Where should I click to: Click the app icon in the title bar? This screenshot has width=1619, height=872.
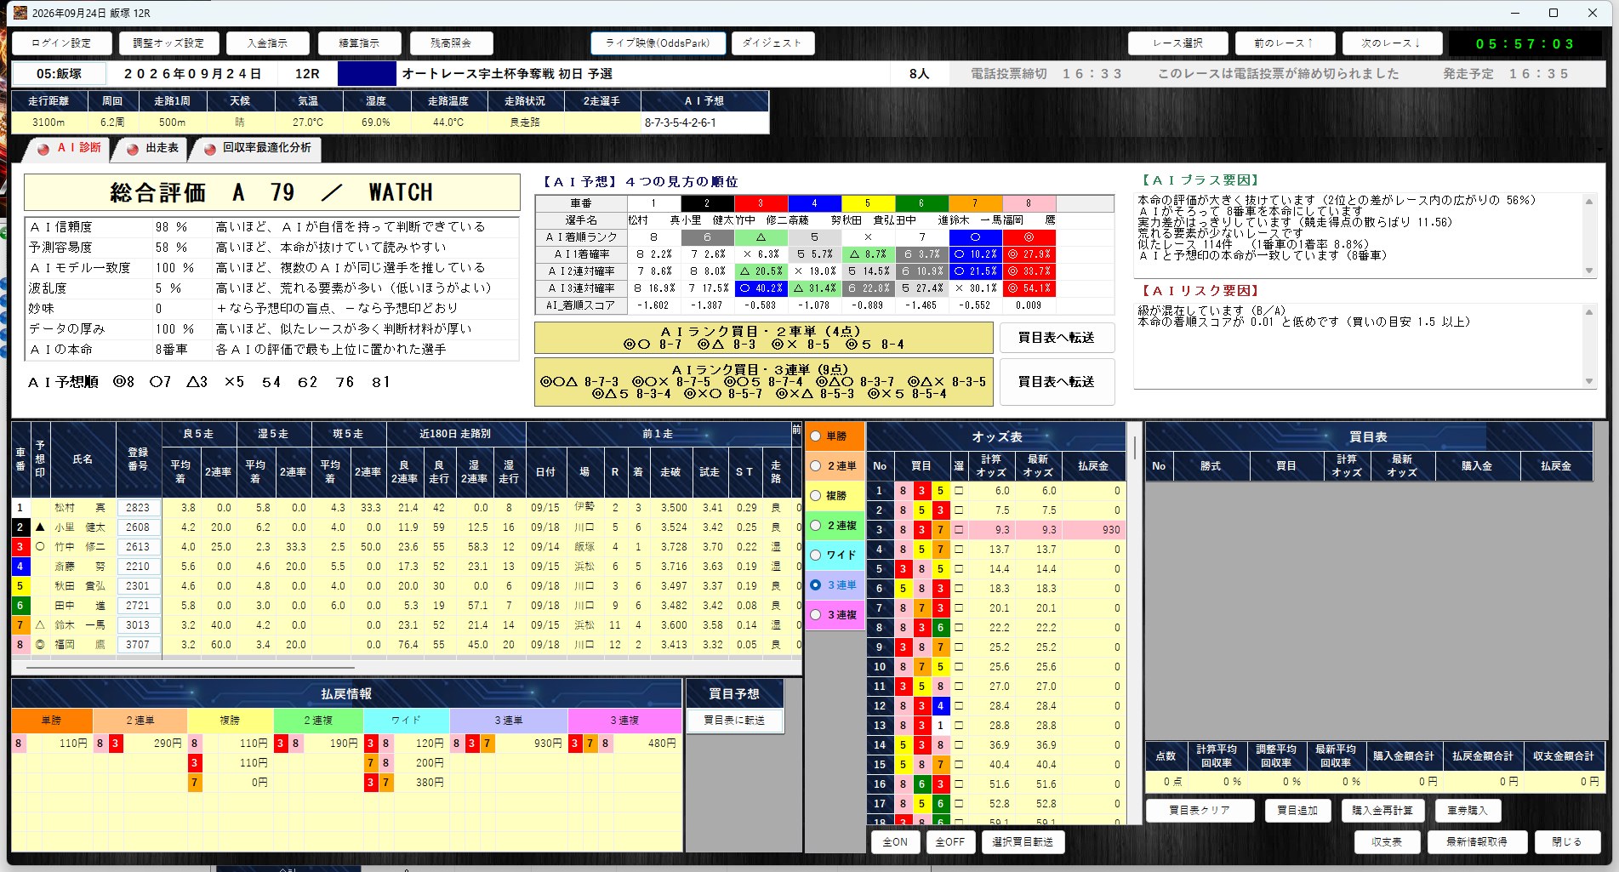20,13
